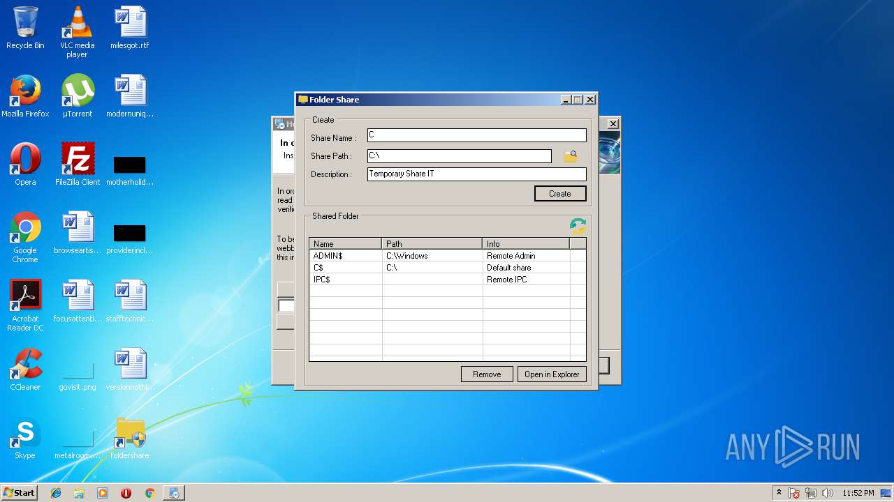This screenshot has height=502, width=894.
Task: Select the active installer taskbar button
Action: coord(173,493)
